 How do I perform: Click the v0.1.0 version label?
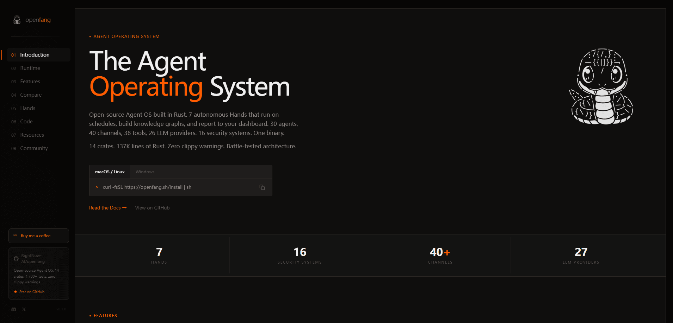coord(61,309)
